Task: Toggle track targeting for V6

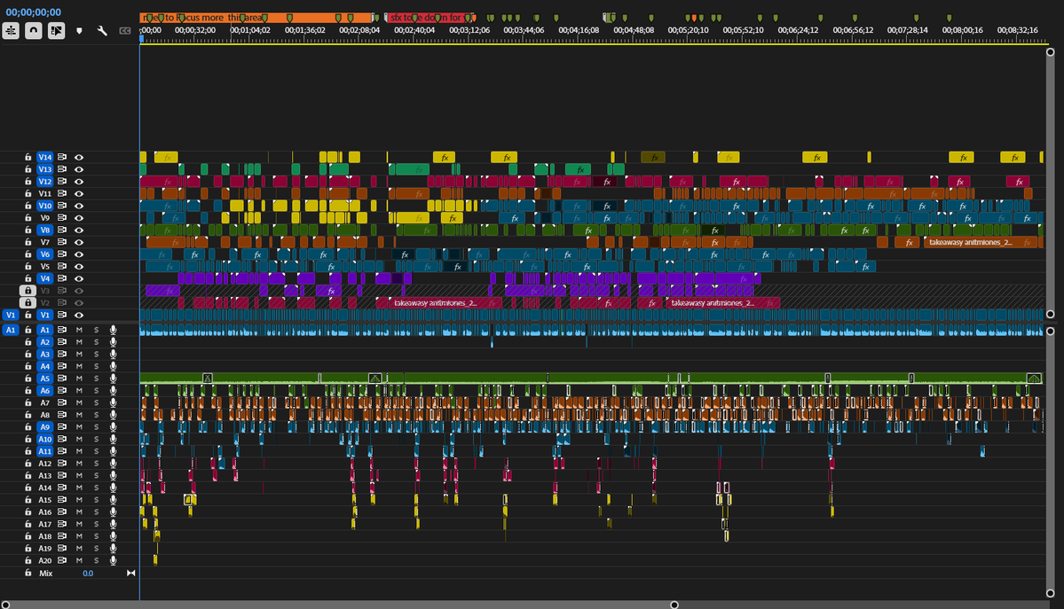Action: point(44,254)
